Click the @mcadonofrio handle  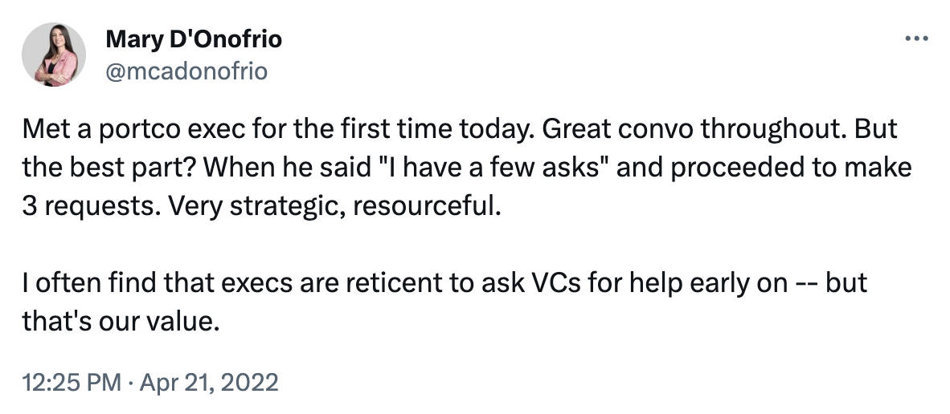(186, 71)
